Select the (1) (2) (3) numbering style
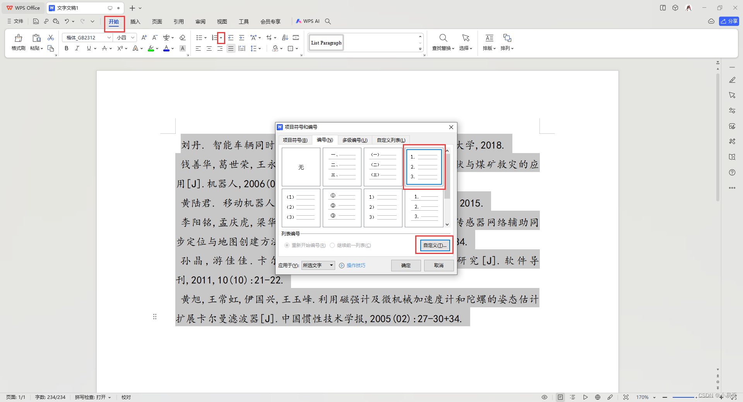 [301, 208]
